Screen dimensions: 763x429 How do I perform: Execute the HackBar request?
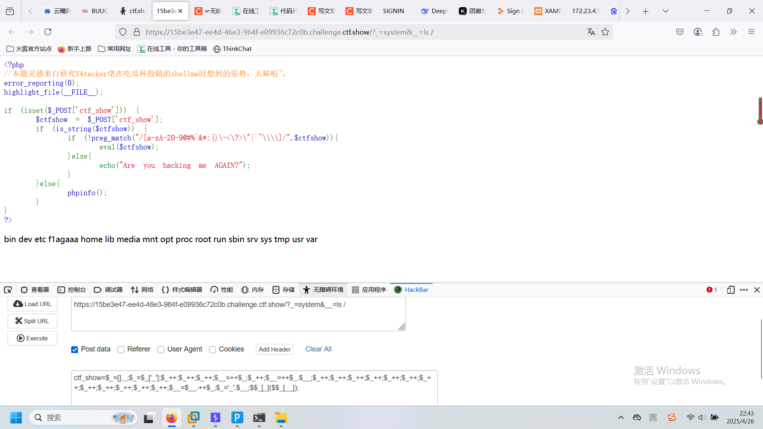pyautogui.click(x=32, y=338)
